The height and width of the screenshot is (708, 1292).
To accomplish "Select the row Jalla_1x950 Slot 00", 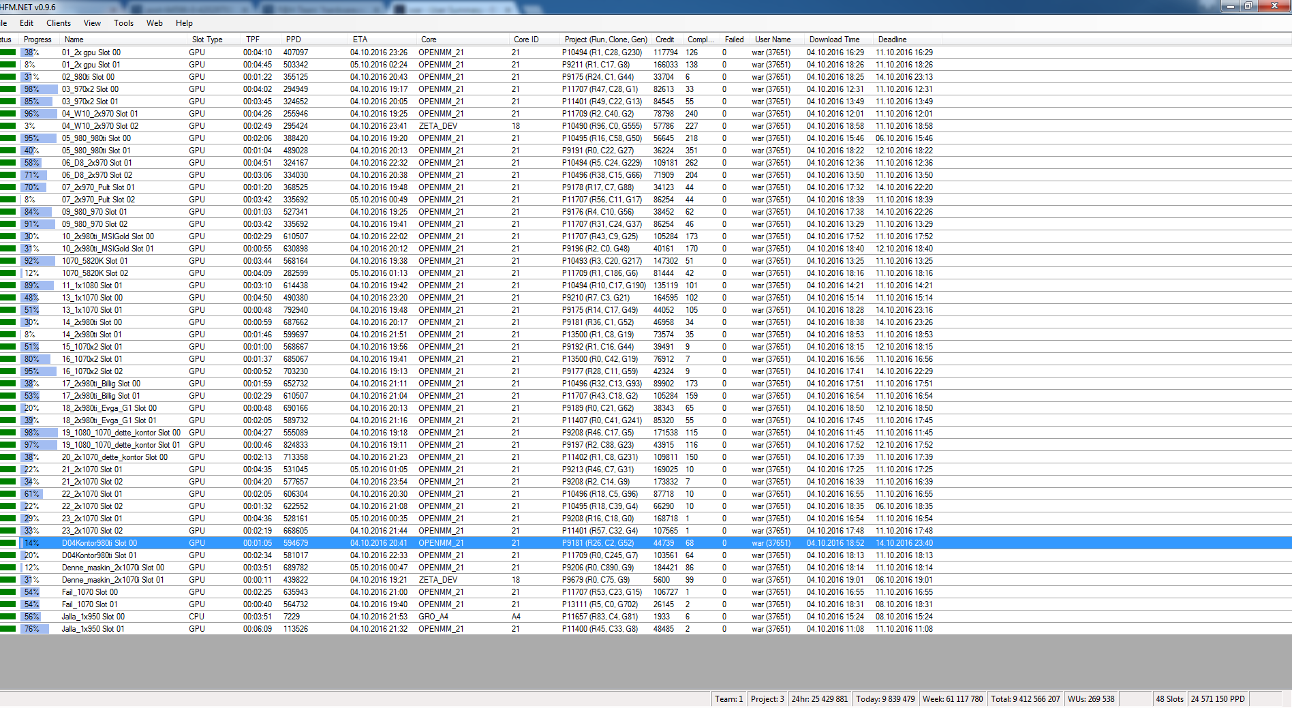I will 646,617.
